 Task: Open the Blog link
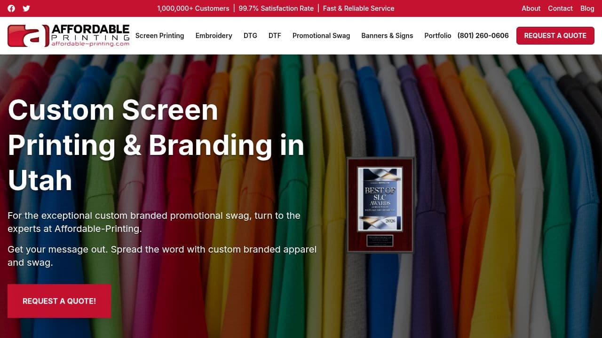[587, 8]
